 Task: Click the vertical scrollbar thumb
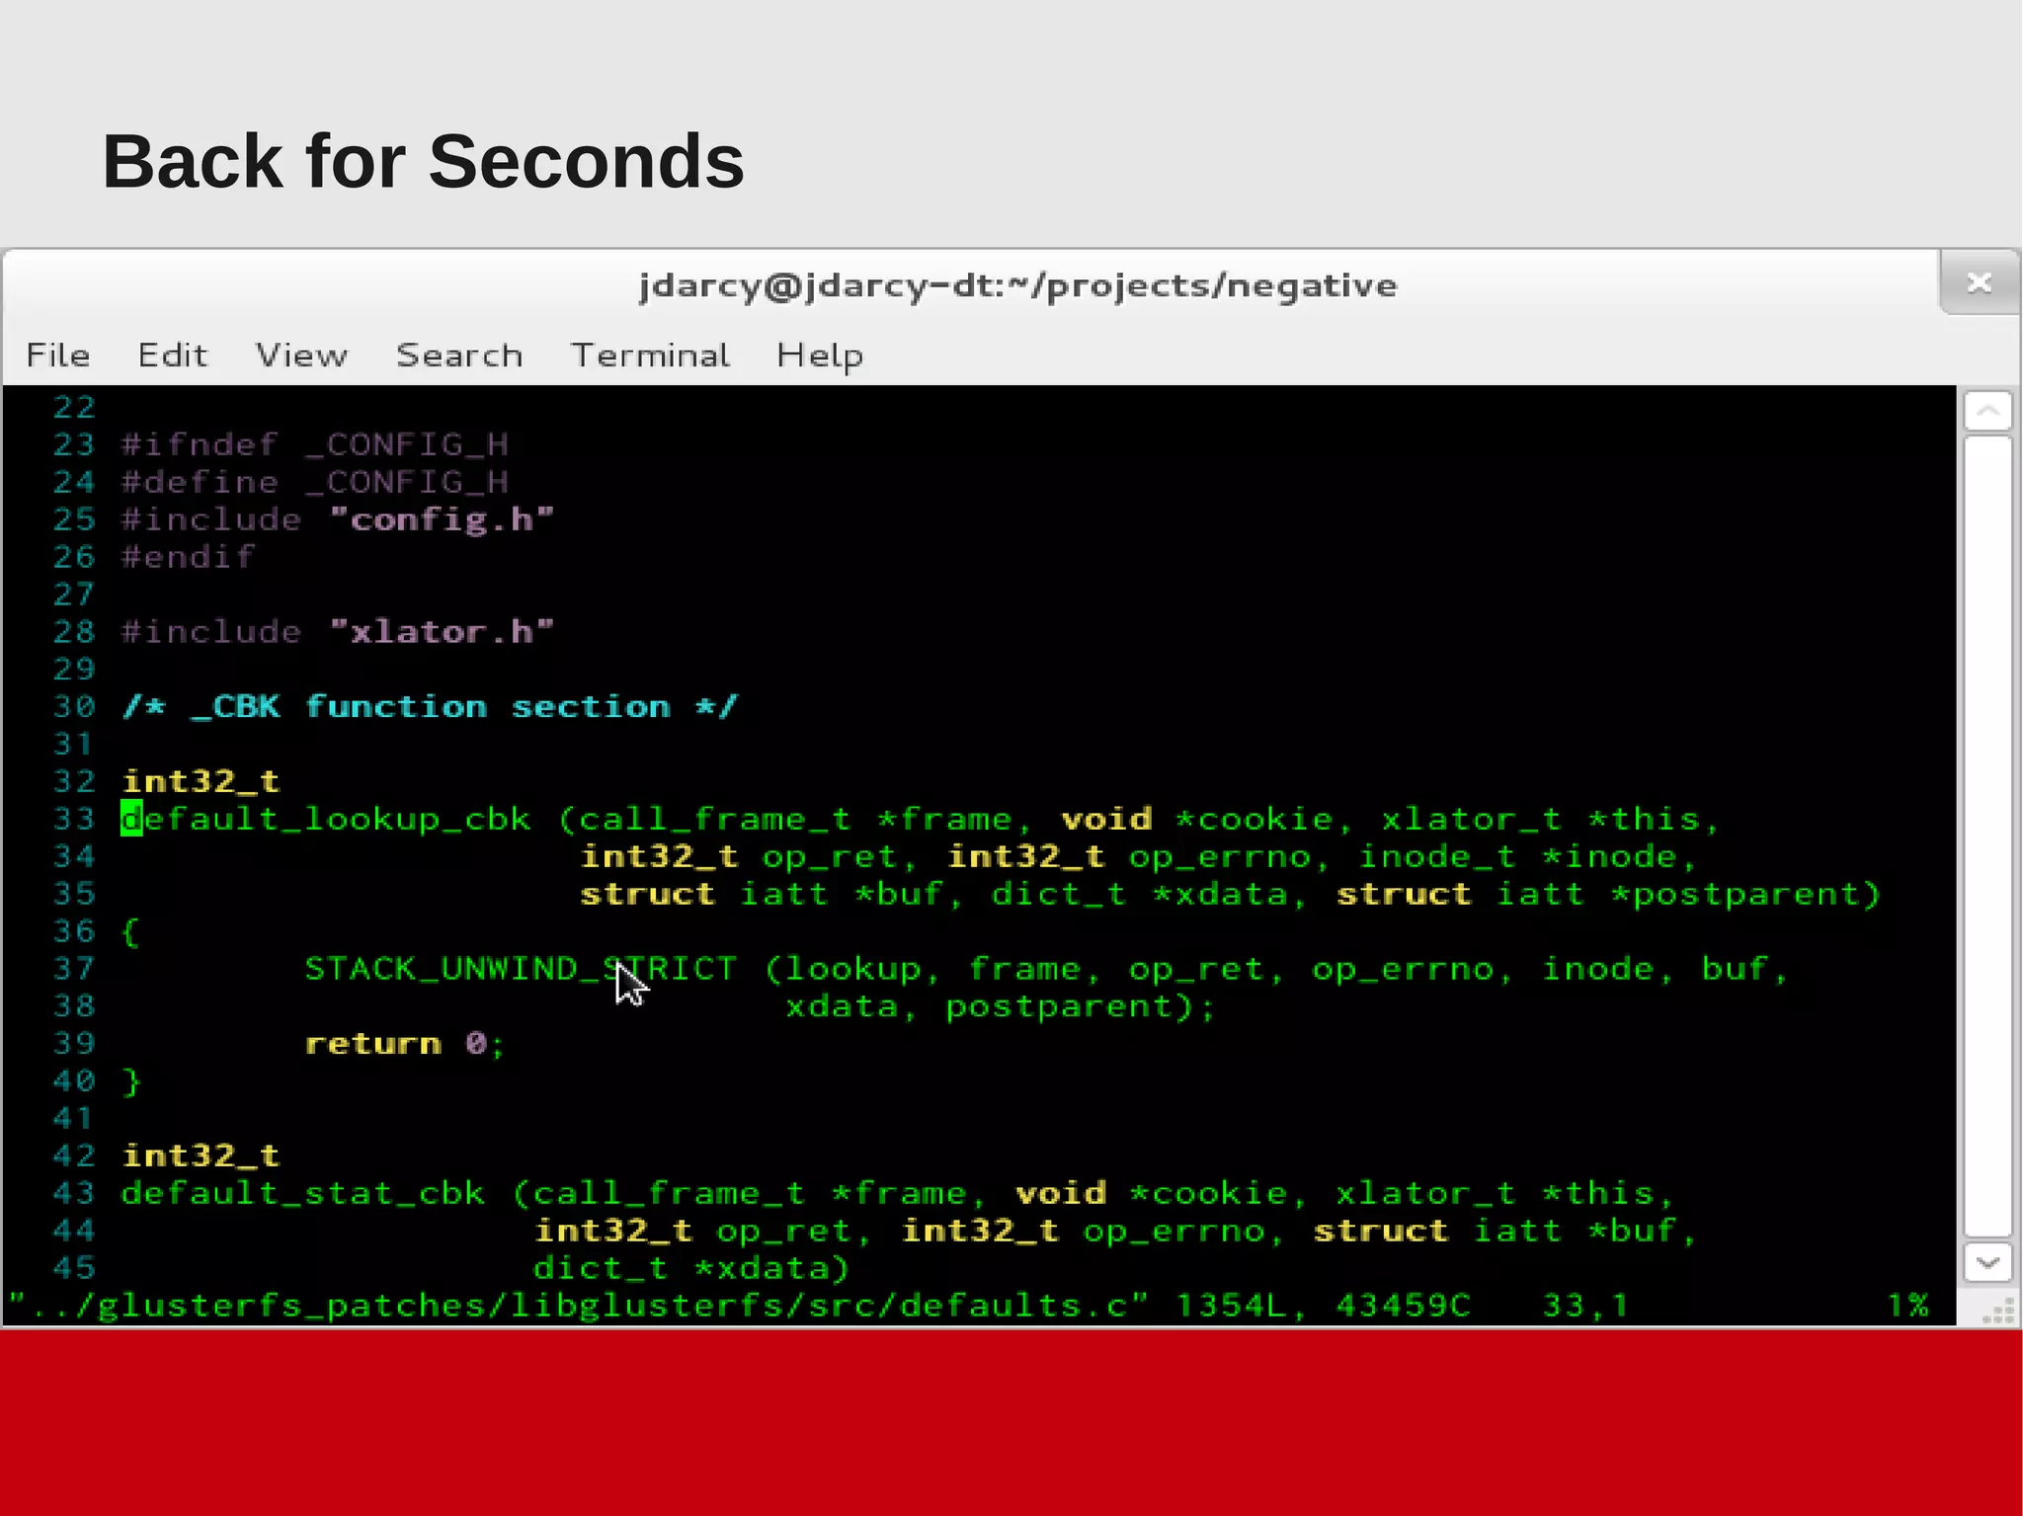coord(1987,835)
